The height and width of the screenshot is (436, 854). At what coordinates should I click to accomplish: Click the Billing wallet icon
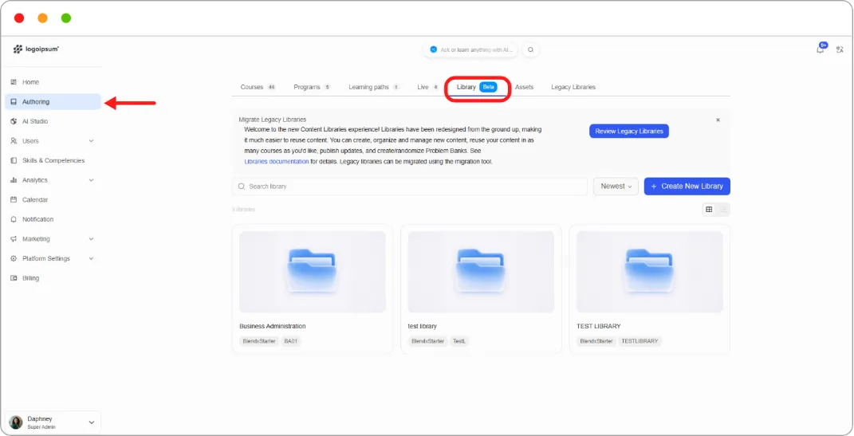coord(14,278)
